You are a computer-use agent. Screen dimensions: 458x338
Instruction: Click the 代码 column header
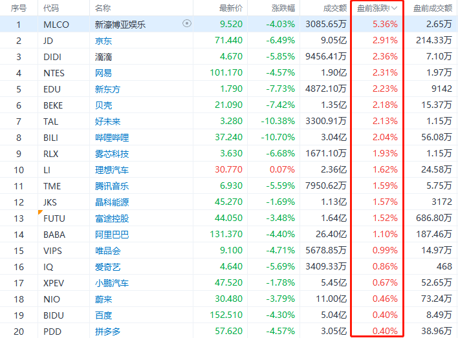click(51, 8)
